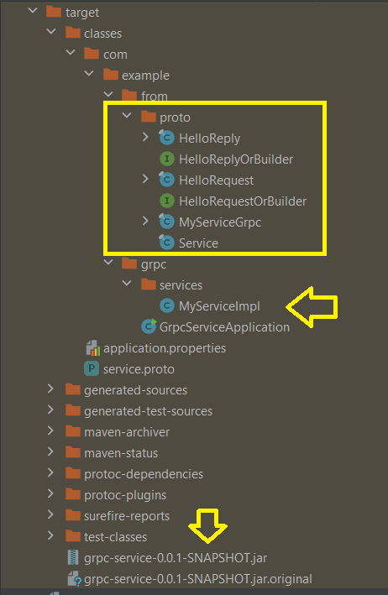Click the GrpcServiceApplication runnable class icon
Screen dimensions: 388x595
click(x=149, y=326)
